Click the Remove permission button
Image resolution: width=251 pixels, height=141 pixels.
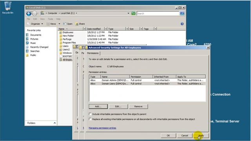pyautogui.click(x=138, y=107)
